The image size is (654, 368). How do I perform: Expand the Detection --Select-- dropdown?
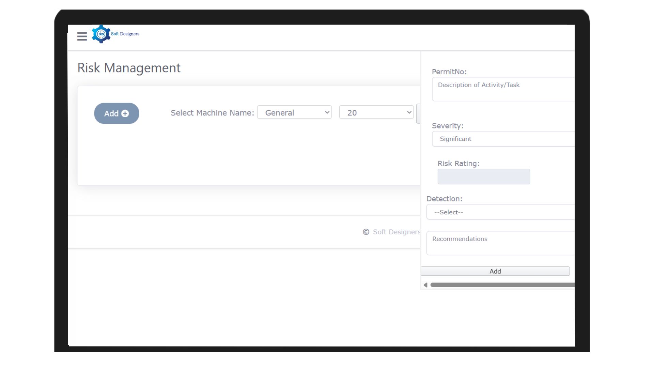click(x=500, y=212)
